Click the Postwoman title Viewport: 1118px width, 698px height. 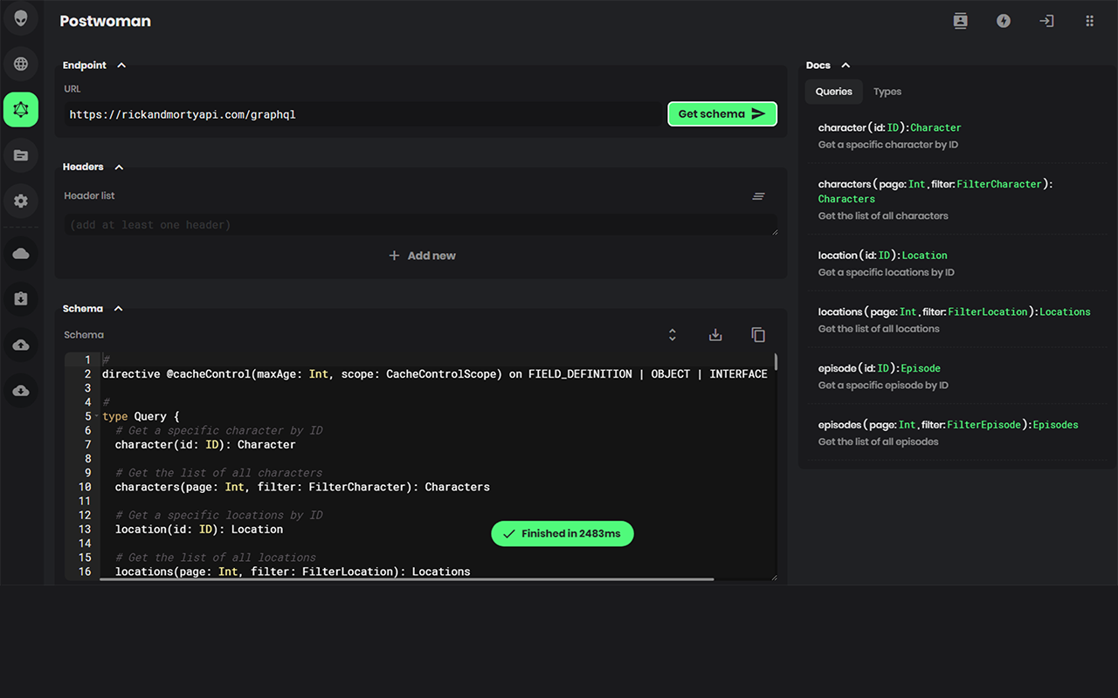(105, 21)
